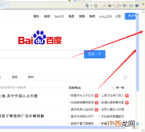Select the blank new tab button

click(x=6, y=6)
